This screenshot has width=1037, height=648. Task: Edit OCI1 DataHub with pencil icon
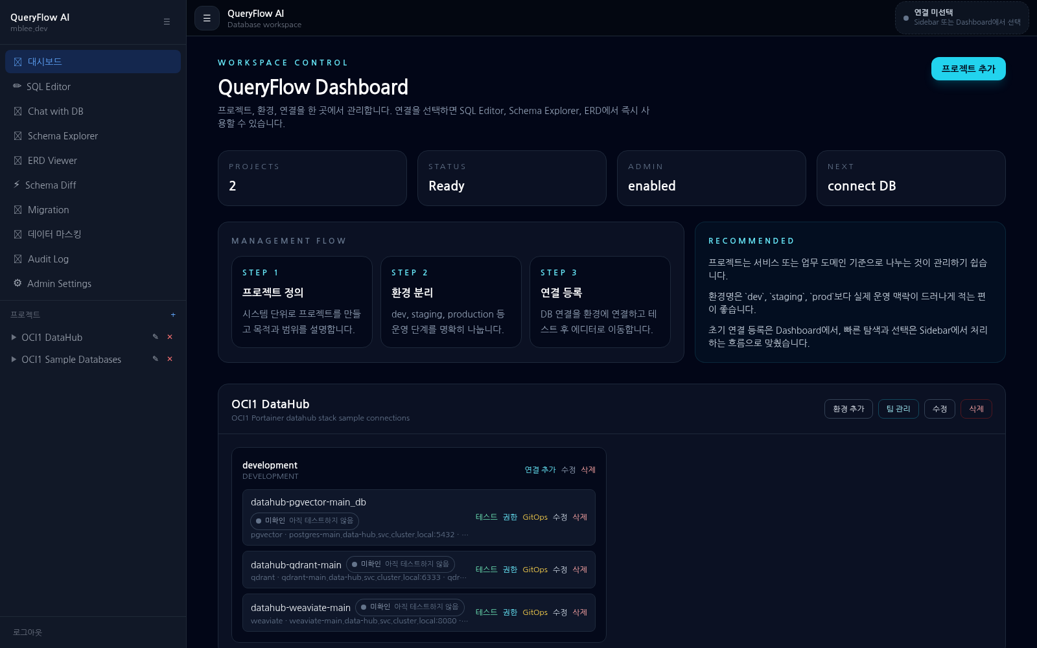pyautogui.click(x=155, y=337)
